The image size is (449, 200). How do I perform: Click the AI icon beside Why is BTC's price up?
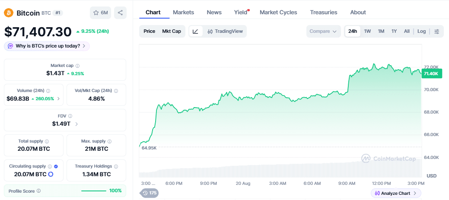click(x=11, y=46)
